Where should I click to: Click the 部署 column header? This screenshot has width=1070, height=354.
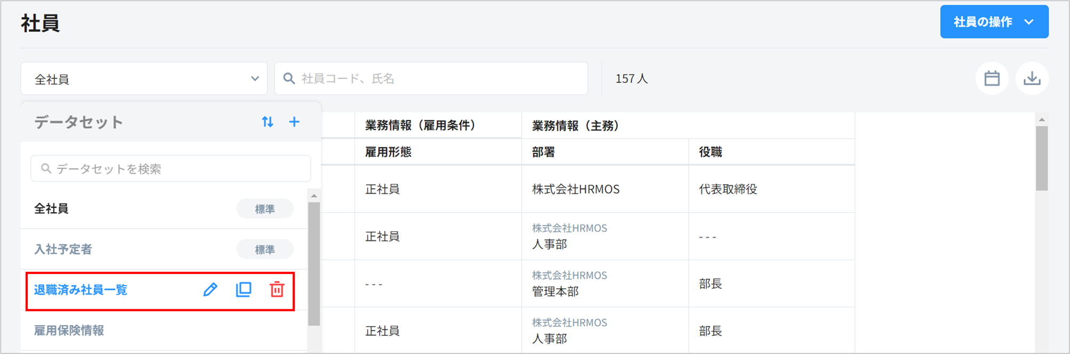pyautogui.click(x=544, y=152)
